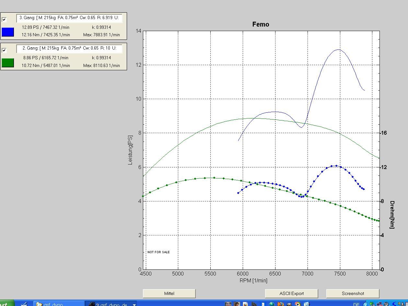Open the gsf_dyno folder taskbar item
Viewport: 408px width, 306px height.
click(x=58, y=304)
